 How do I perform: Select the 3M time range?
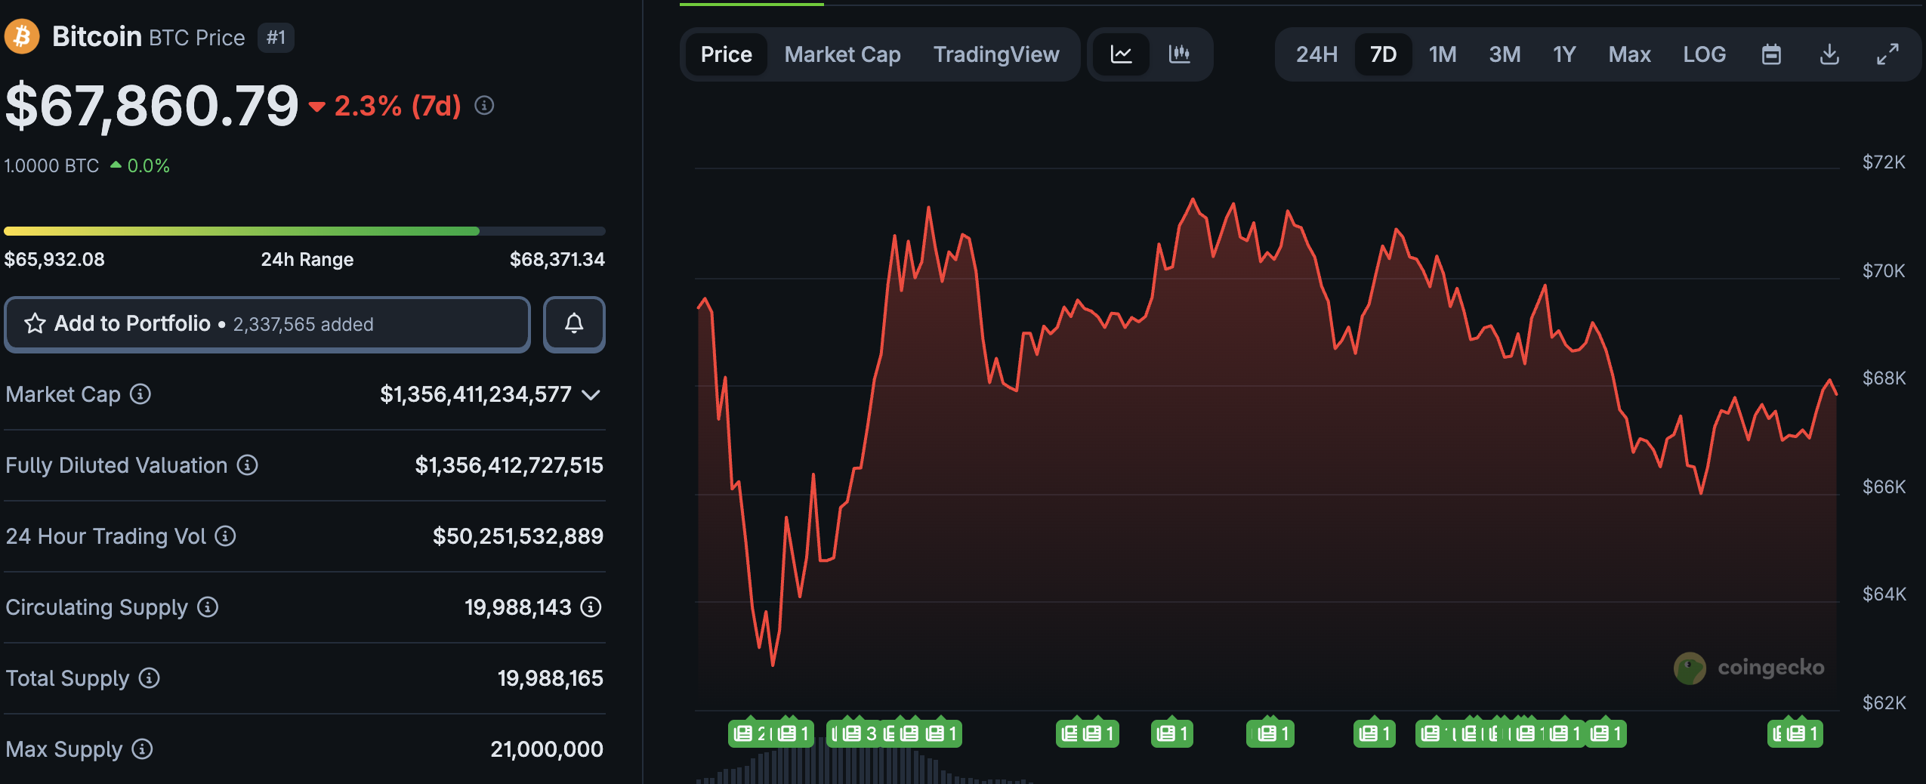1505,54
